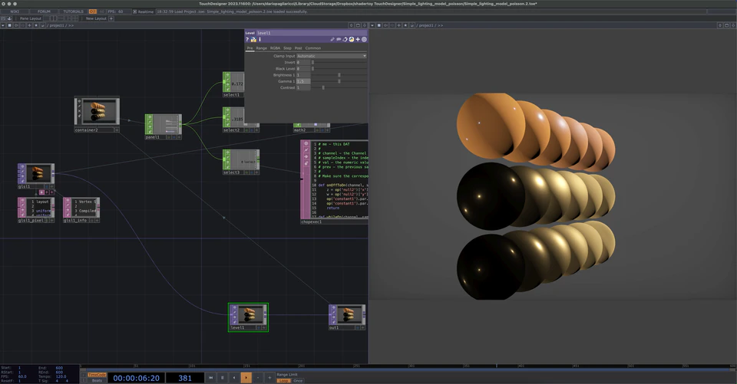Step one frame forward with plus
The image size is (737, 384).
point(269,377)
